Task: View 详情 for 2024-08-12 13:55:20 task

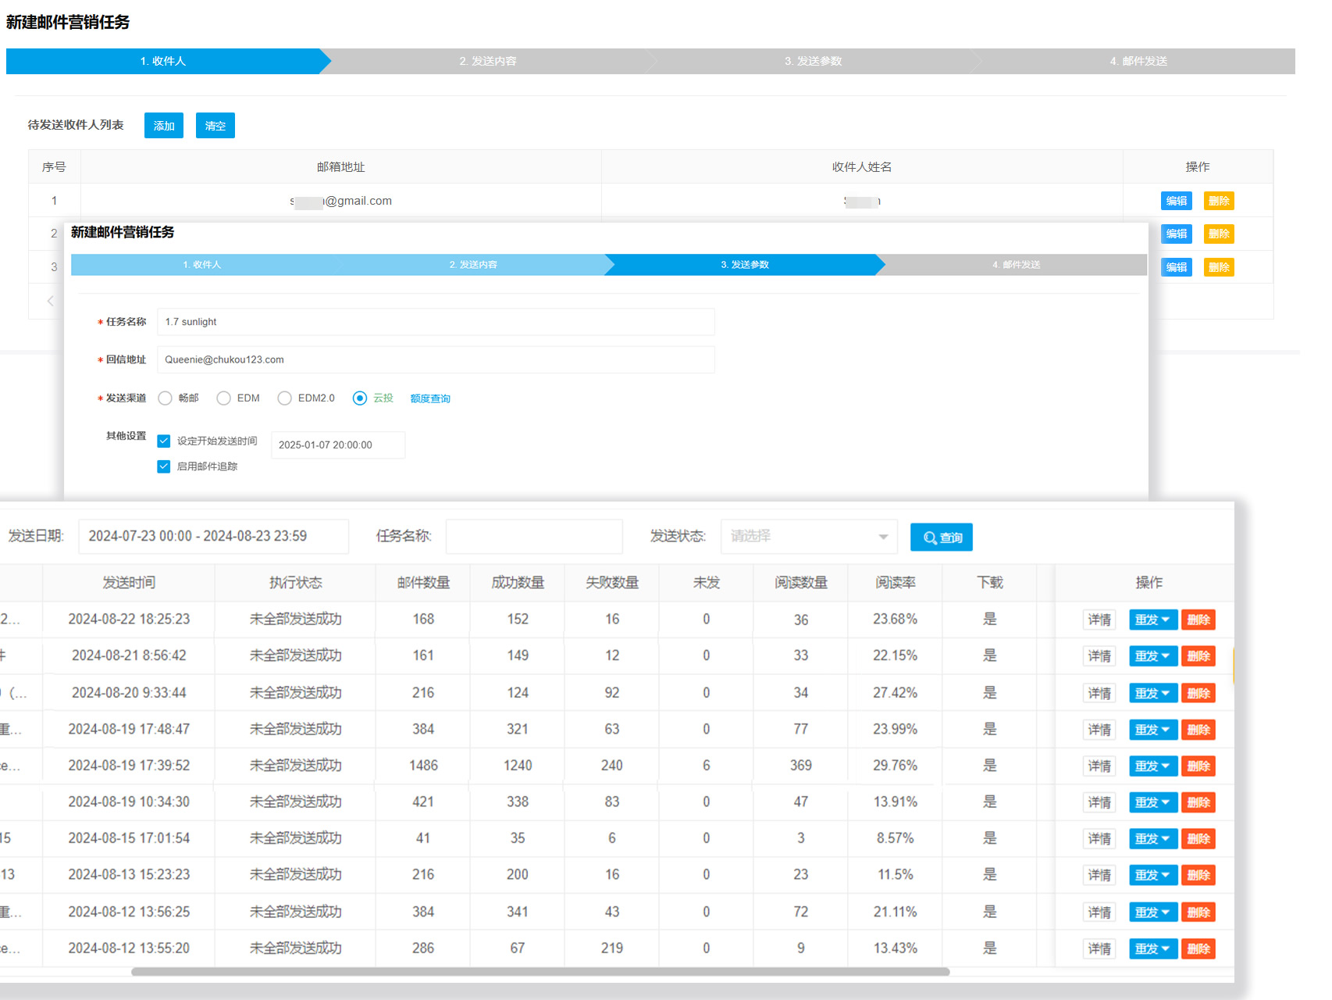Action: coord(1099,949)
